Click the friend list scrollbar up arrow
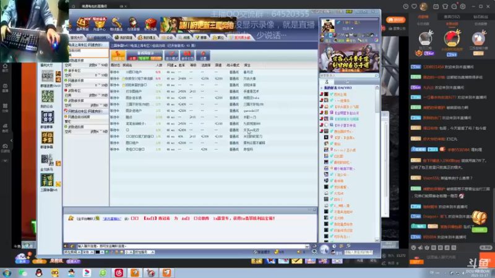 point(377,88)
